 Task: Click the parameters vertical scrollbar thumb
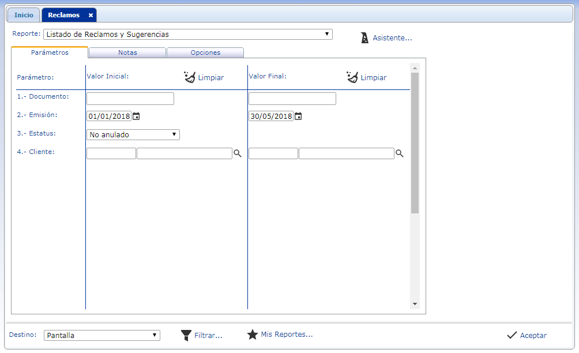pyautogui.click(x=415, y=143)
